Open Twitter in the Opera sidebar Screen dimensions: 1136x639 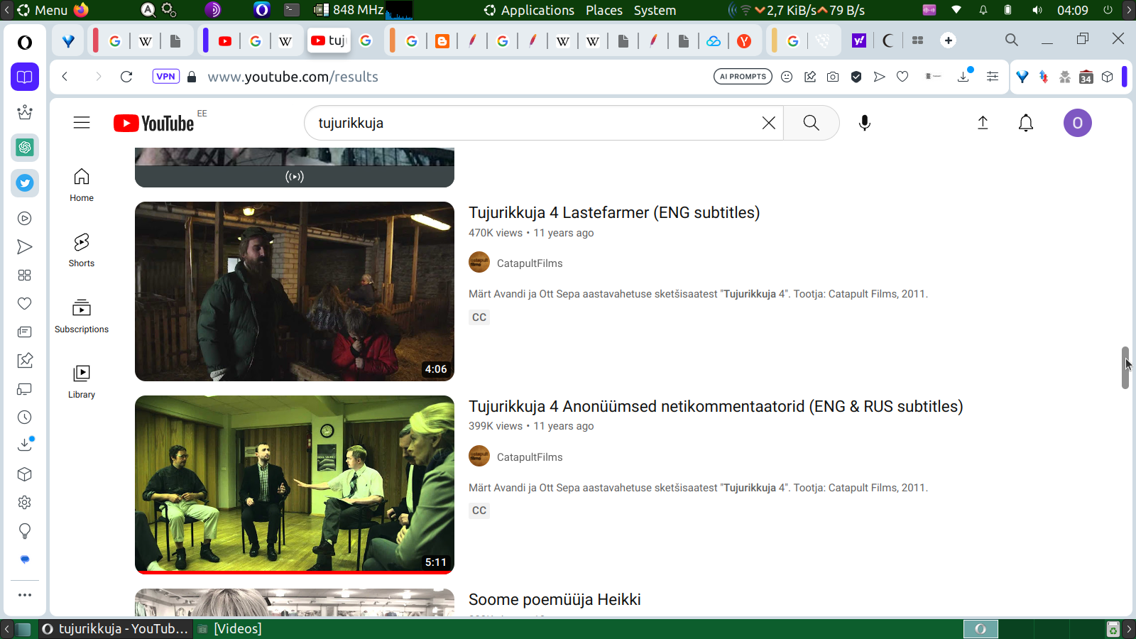pyautogui.click(x=25, y=183)
